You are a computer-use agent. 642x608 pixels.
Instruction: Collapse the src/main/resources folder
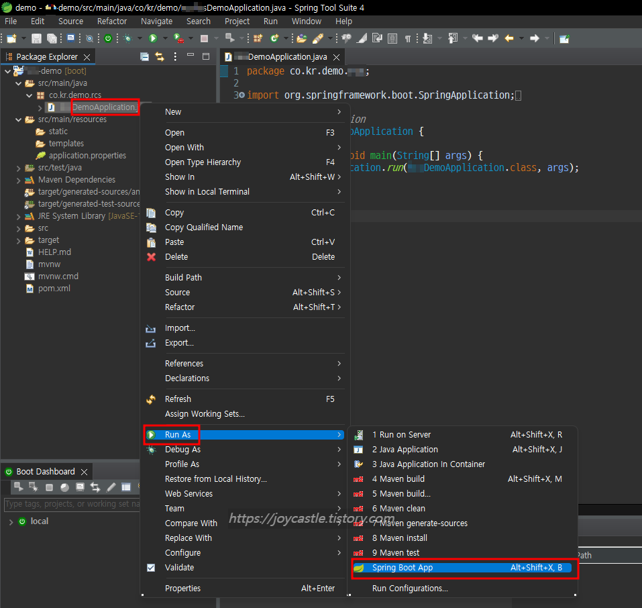point(18,119)
